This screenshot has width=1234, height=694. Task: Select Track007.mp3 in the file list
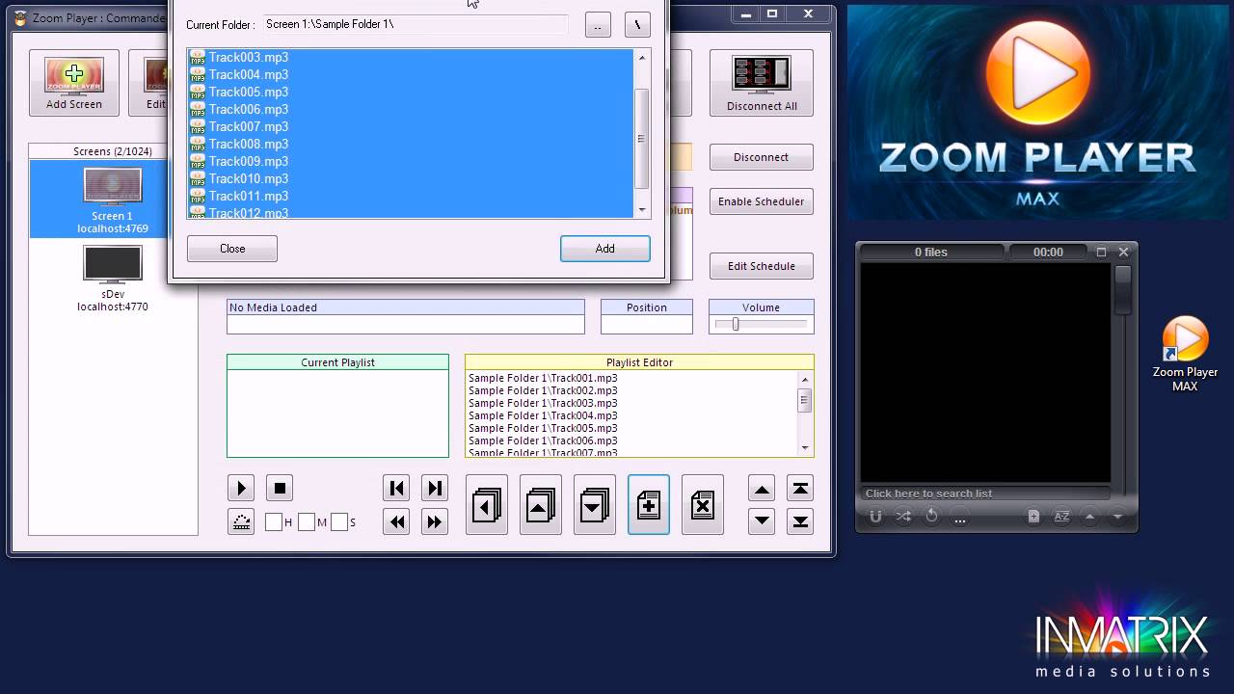click(411, 126)
